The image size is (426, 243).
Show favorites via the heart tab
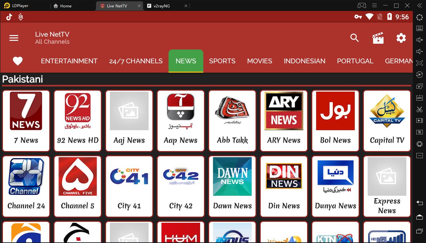tap(18, 61)
